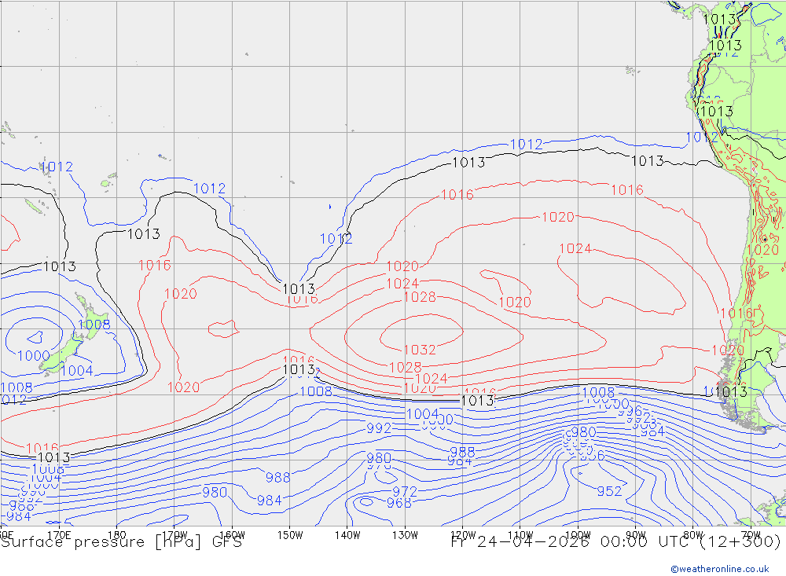Image resolution: width=786 pixels, height=576 pixels.
Task: Click the 968 isobar label
Action: point(399,503)
